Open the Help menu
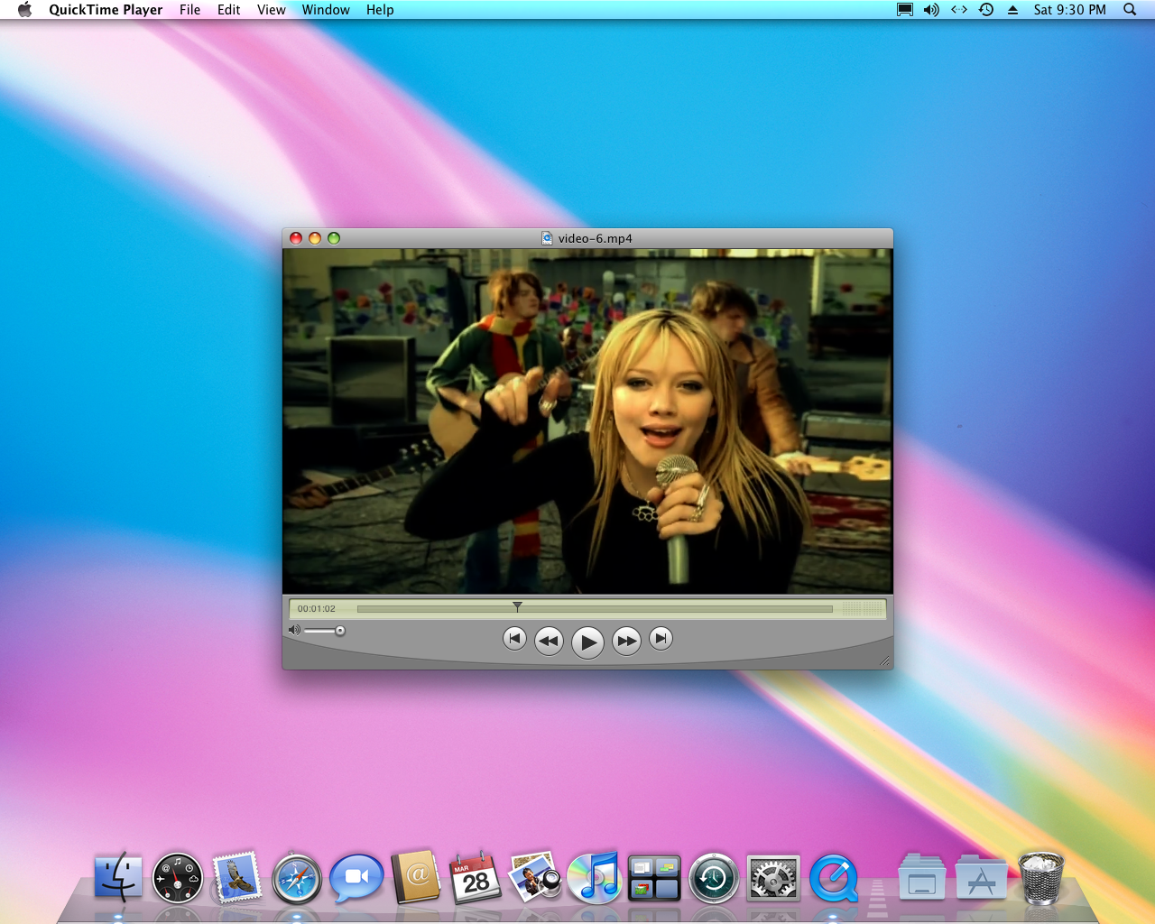 tap(380, 10)
